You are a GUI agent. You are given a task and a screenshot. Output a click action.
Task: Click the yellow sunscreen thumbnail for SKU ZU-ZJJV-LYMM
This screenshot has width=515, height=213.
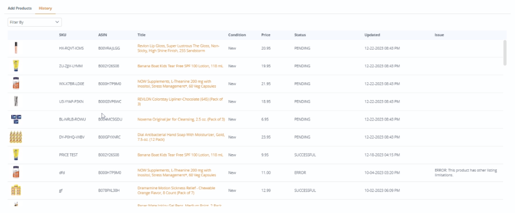pos(16,66)
